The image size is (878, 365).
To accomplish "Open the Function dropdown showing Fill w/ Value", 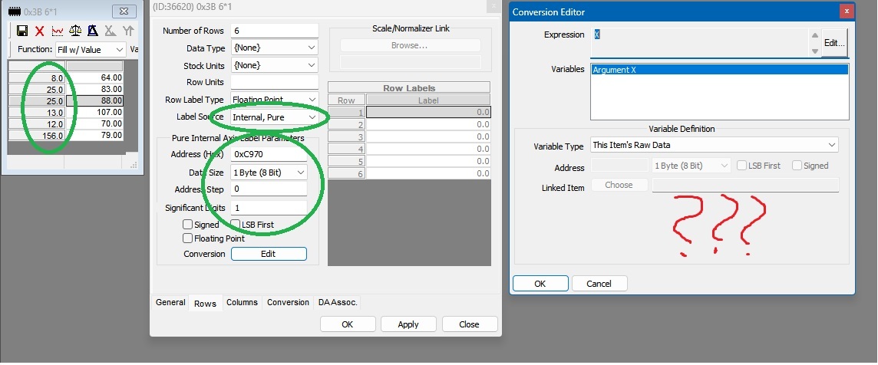I will pos(90,49).
